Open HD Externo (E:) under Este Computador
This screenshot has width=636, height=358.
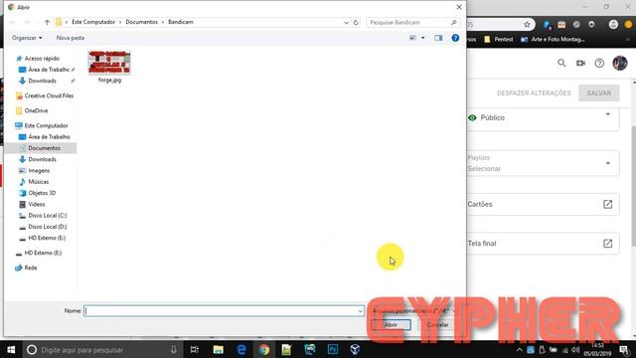(47, 238)
